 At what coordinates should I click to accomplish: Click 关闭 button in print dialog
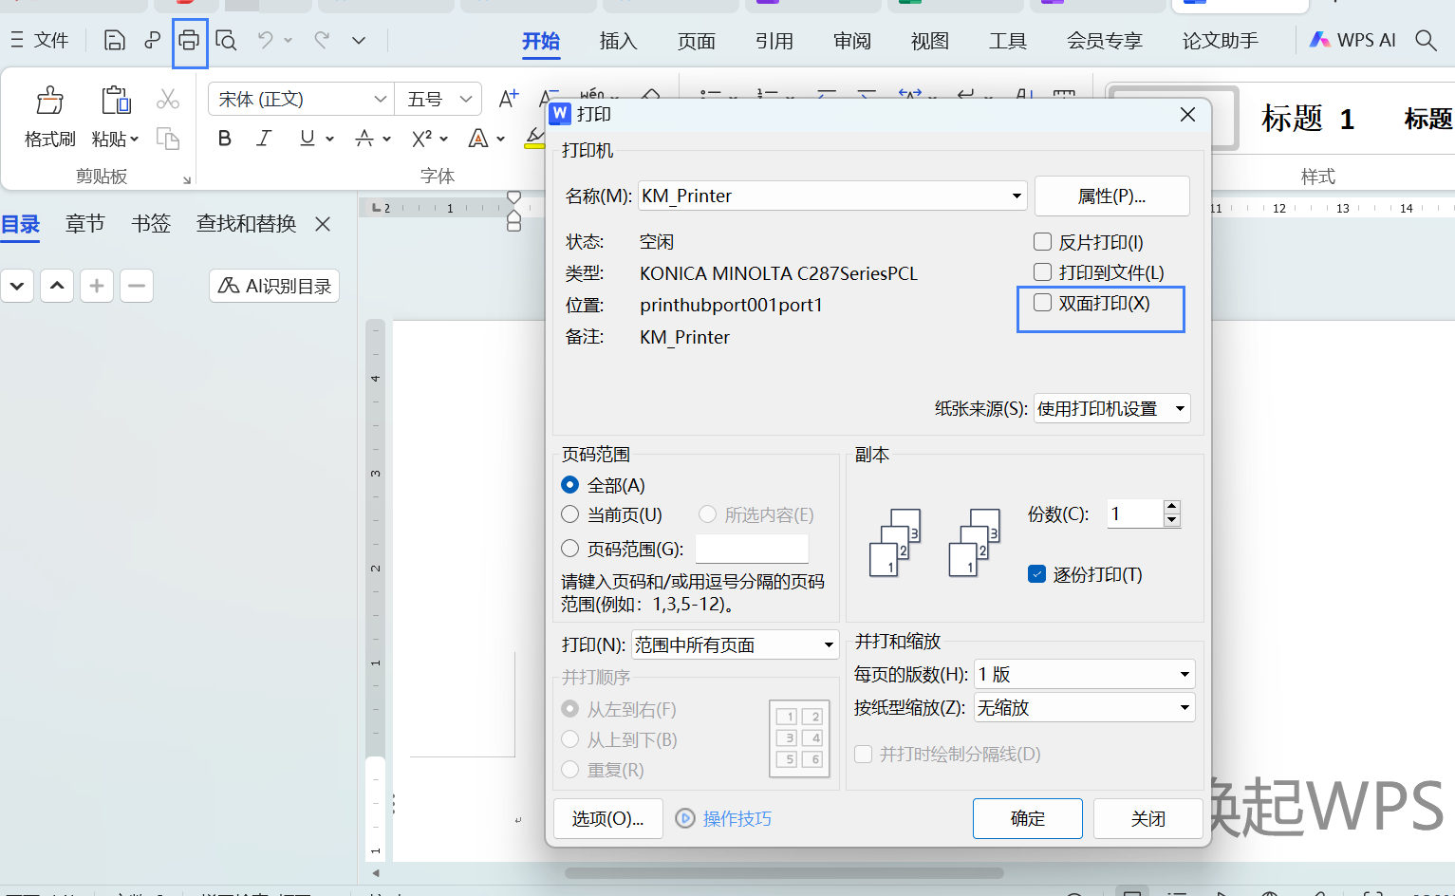click(1147, 818)
